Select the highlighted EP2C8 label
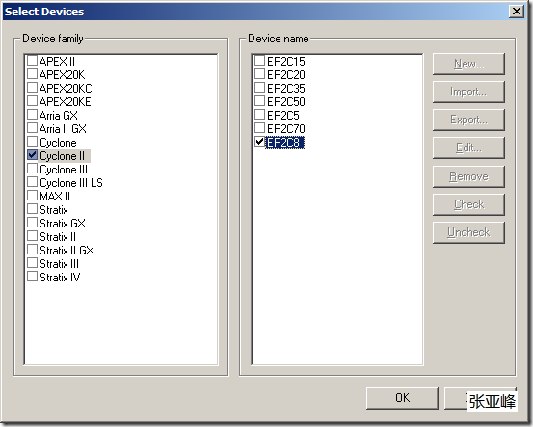This screenshot has width=533, height=427. point(284,143)
